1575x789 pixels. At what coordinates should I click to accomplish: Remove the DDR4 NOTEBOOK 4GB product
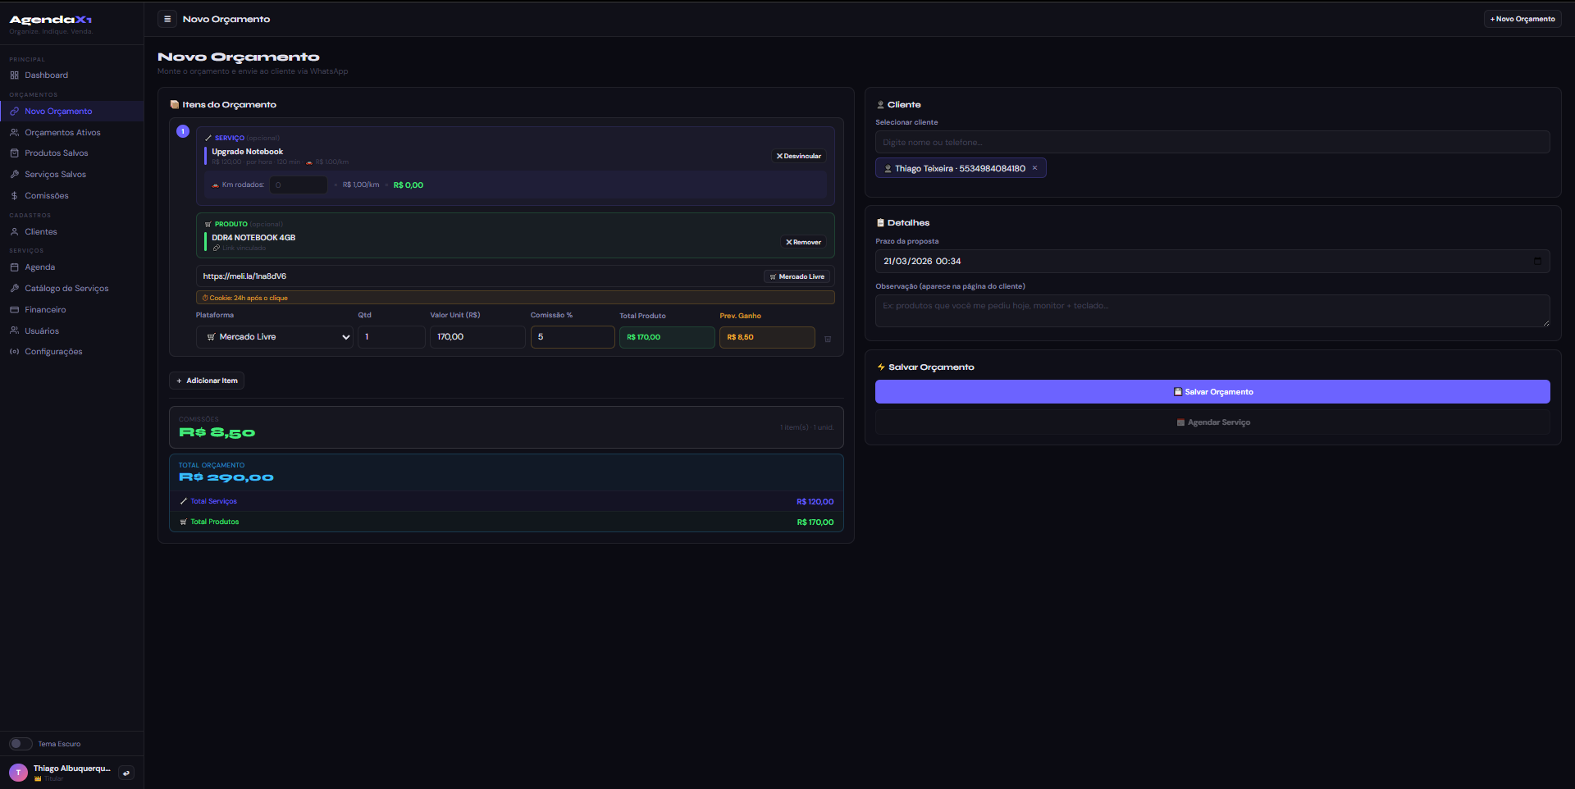tap(803, 242)
